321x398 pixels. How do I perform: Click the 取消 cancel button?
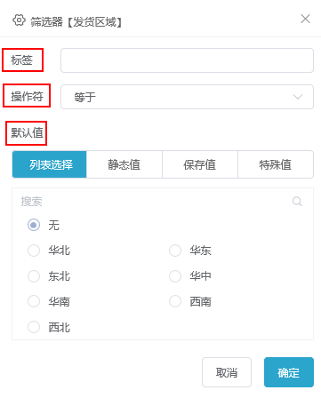click(x=227, y=372)
